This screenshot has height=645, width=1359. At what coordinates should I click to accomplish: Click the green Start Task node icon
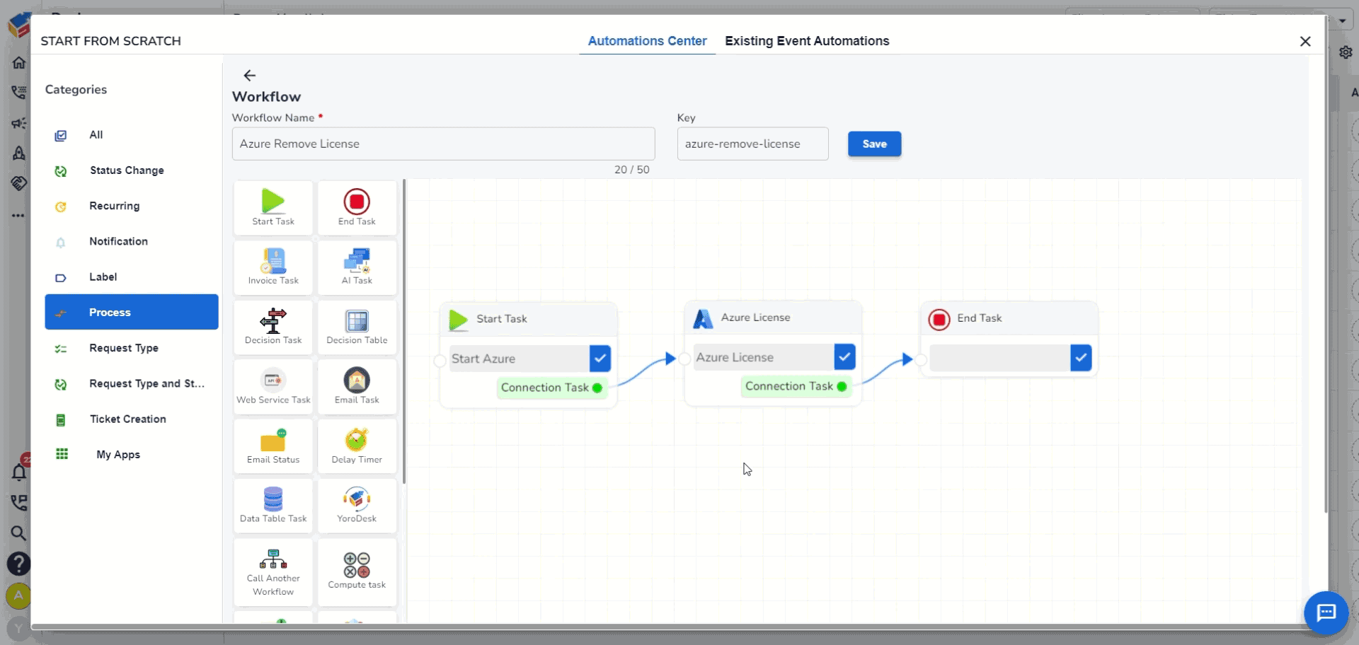[459, 320]
